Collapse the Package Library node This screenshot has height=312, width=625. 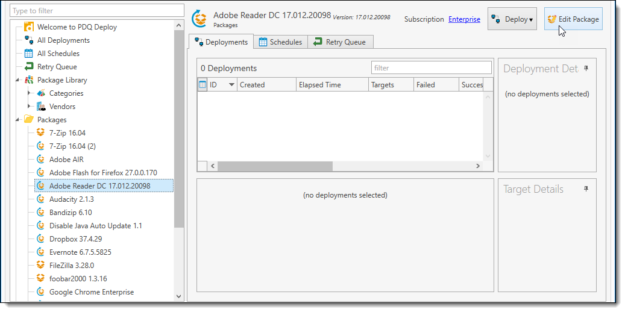[x=17, y=80]
